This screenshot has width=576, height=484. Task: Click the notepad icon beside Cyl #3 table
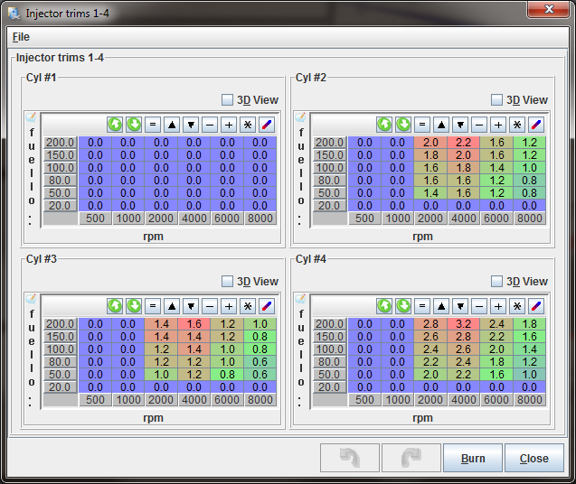[32, 299]
